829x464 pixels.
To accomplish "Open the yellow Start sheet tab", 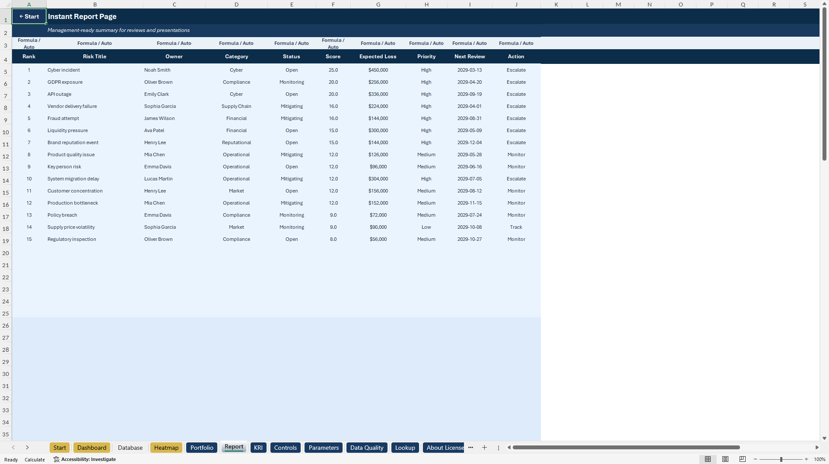I will tap(60, 448).
